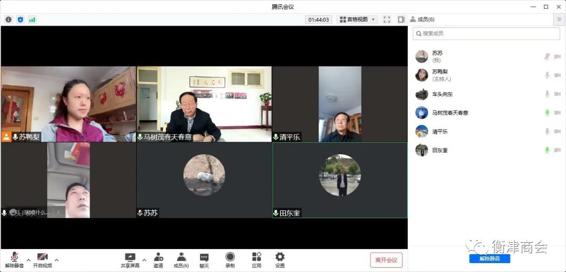
Task: Unmute microphone with 解除静音 toolbar toggle
Action: click(14, 259)
